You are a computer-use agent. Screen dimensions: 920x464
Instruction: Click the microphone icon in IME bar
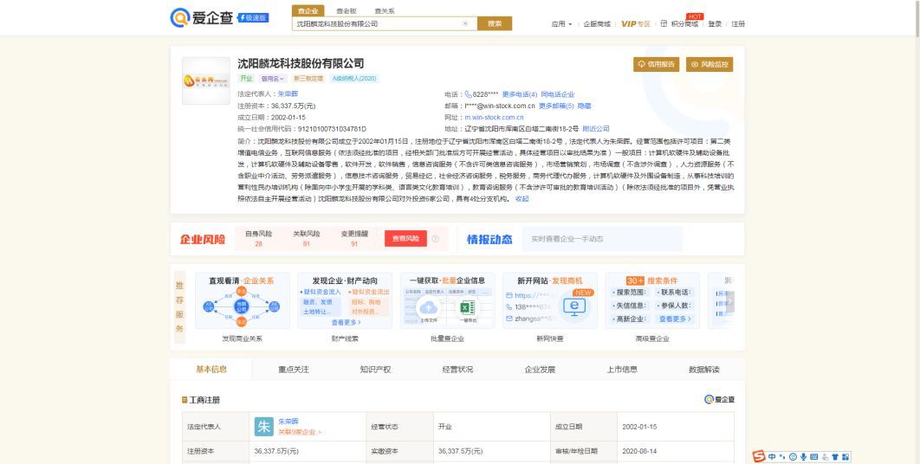(x=803, y=456)
